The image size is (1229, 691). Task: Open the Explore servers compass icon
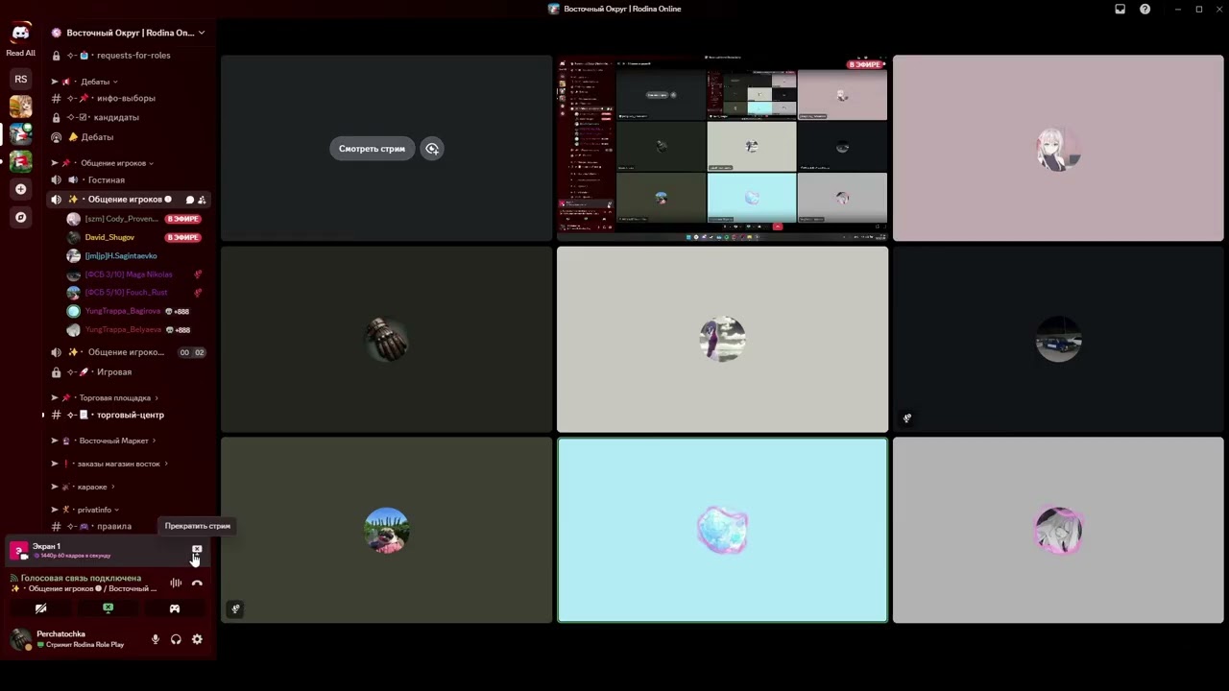[20, 218]
